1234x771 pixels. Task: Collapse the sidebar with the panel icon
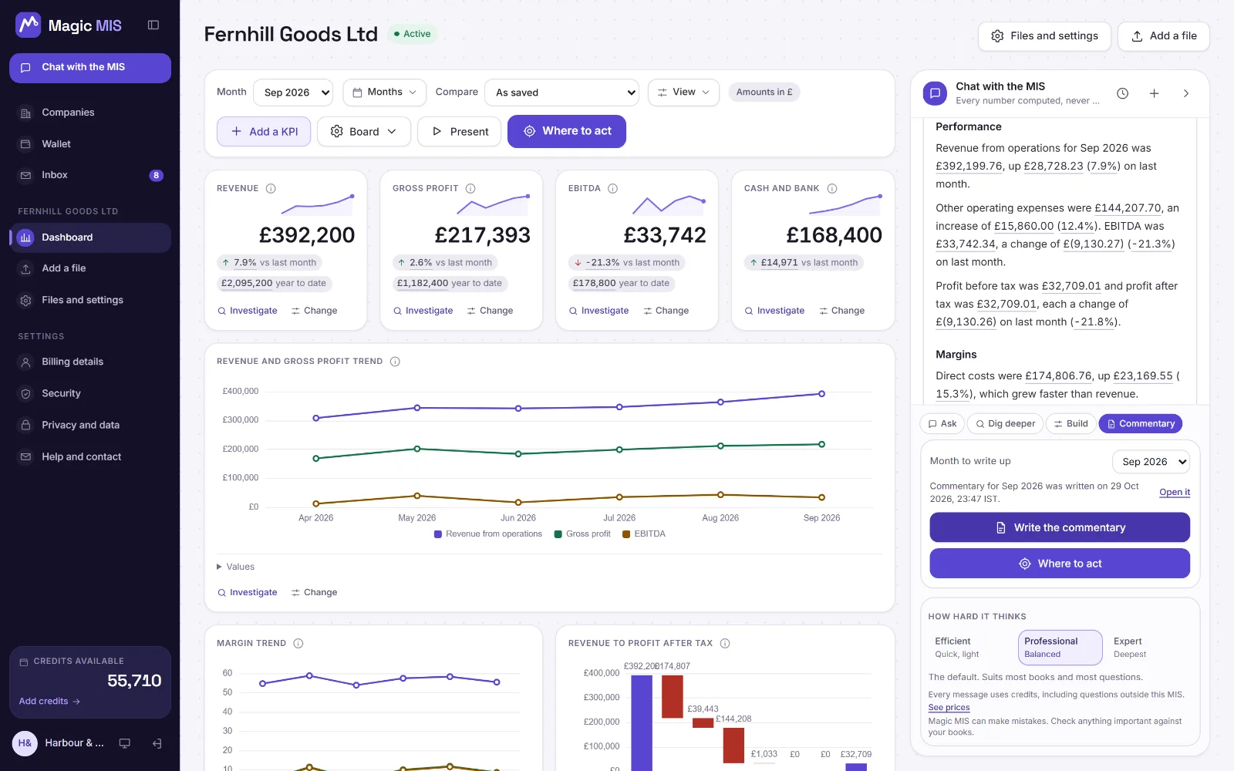tap(153, 25)
